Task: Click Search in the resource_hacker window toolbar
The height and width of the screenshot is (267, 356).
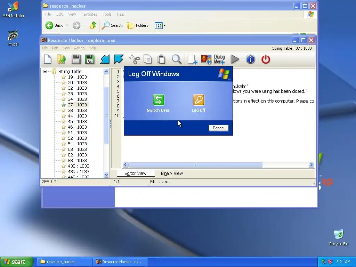Action: [x=112, y=25]
